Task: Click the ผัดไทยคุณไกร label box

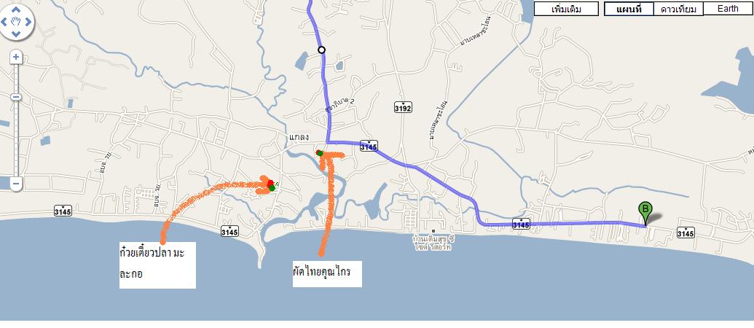Action: pyautogui.click(x=327, y=273)
